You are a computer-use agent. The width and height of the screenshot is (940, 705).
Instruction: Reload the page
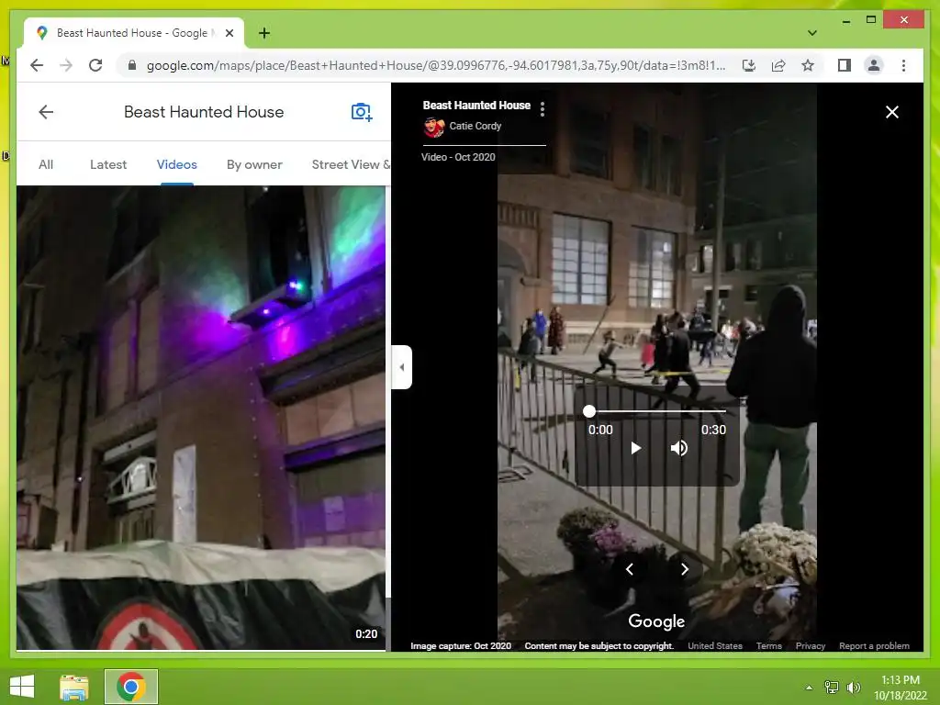95,65
